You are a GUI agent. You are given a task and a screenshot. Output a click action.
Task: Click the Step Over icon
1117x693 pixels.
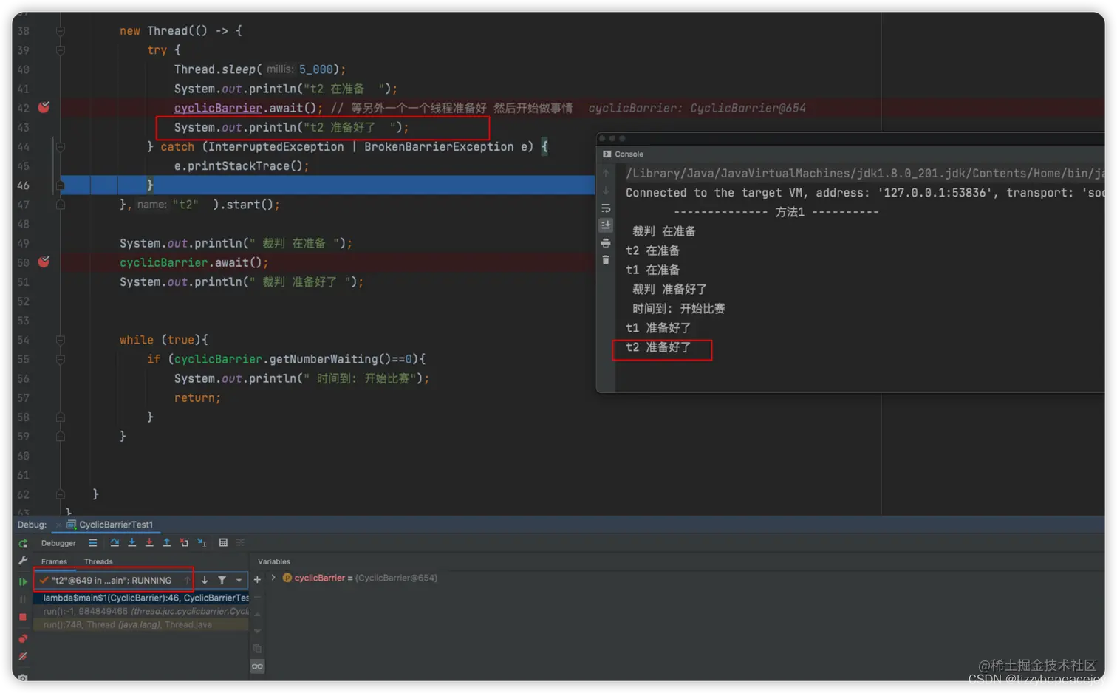pyautogui.click(x=115, y=543)
